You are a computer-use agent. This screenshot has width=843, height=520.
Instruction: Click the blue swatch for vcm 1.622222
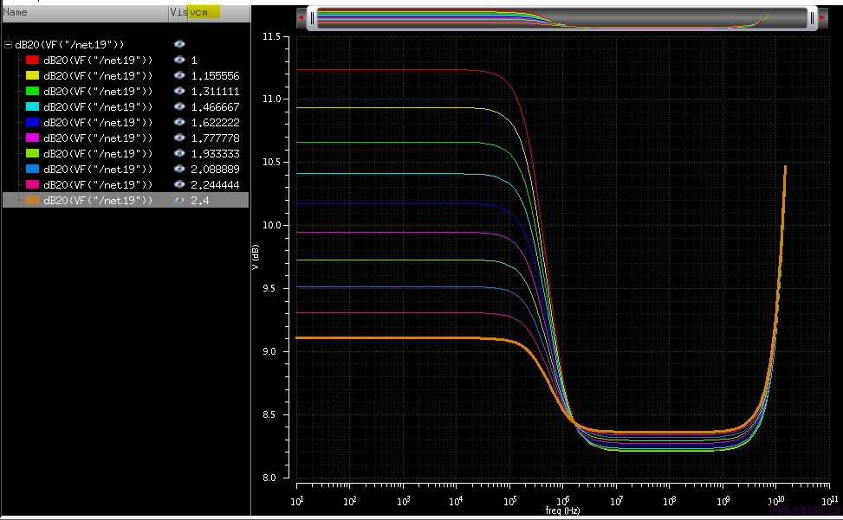click(33, 122)
